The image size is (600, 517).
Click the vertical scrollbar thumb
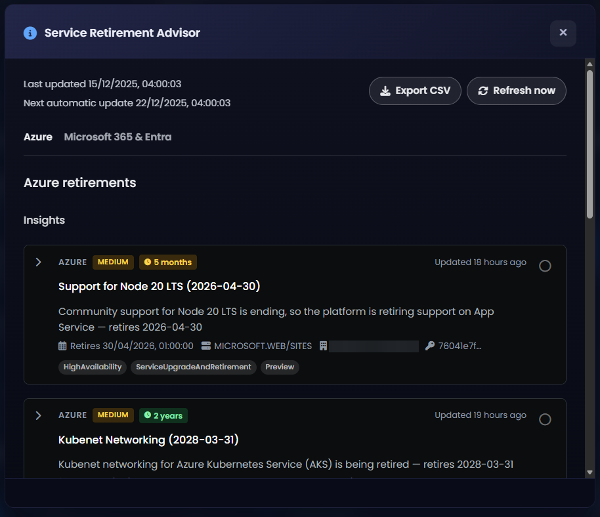589,144
